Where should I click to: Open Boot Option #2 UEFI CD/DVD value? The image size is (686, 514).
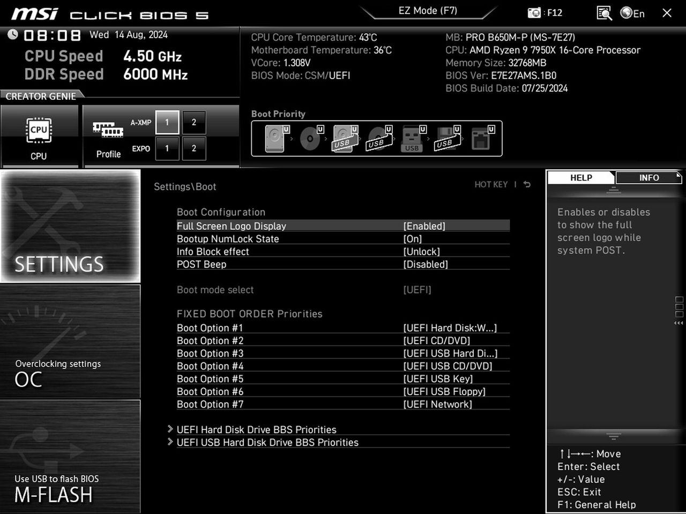(x=436, y=341)
